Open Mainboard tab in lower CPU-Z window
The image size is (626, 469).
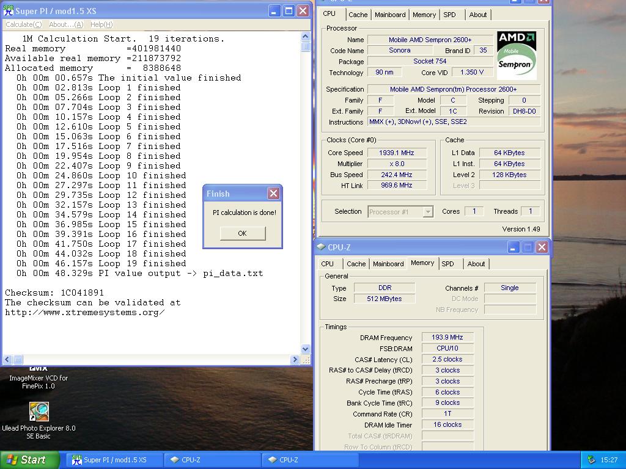point(388,264)
